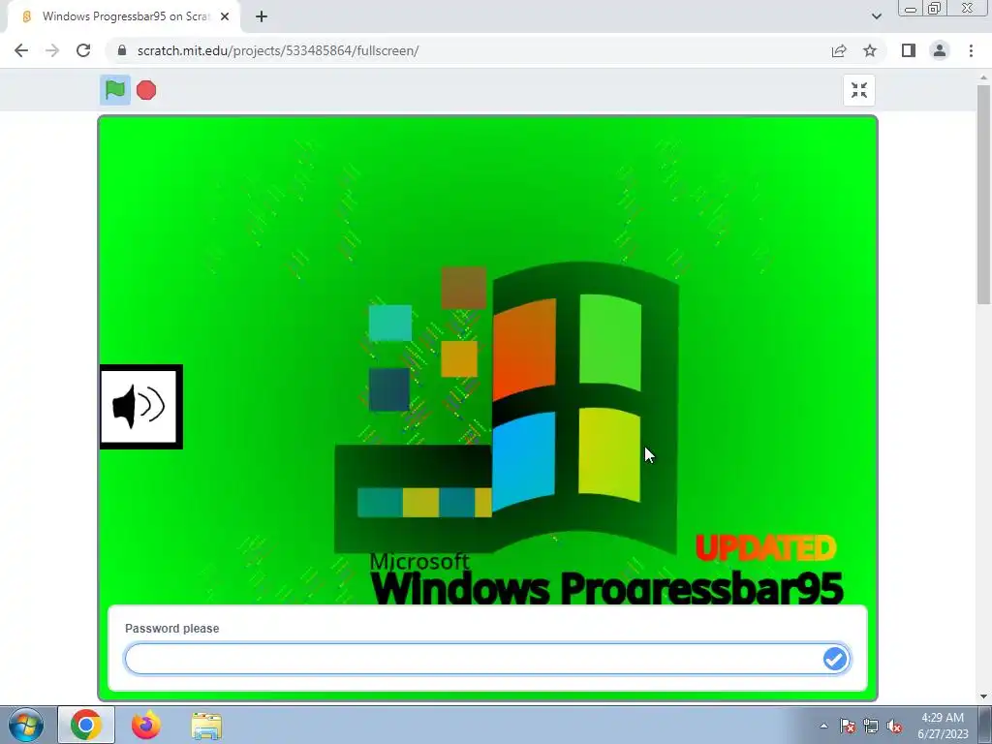Open Windows Explorer from the taskbar
The height and width of the screenshot is (744, 992).
click(x=206, y=726)
